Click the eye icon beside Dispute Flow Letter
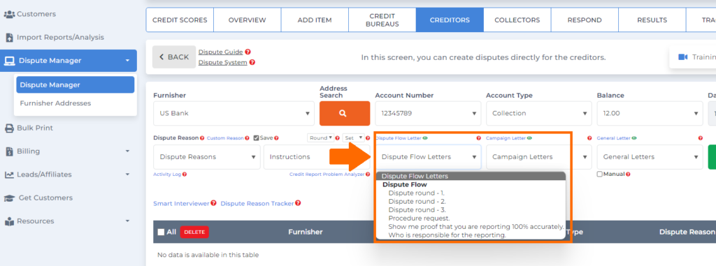Screen dimensions: 716x266 click(x=425, y=138)
